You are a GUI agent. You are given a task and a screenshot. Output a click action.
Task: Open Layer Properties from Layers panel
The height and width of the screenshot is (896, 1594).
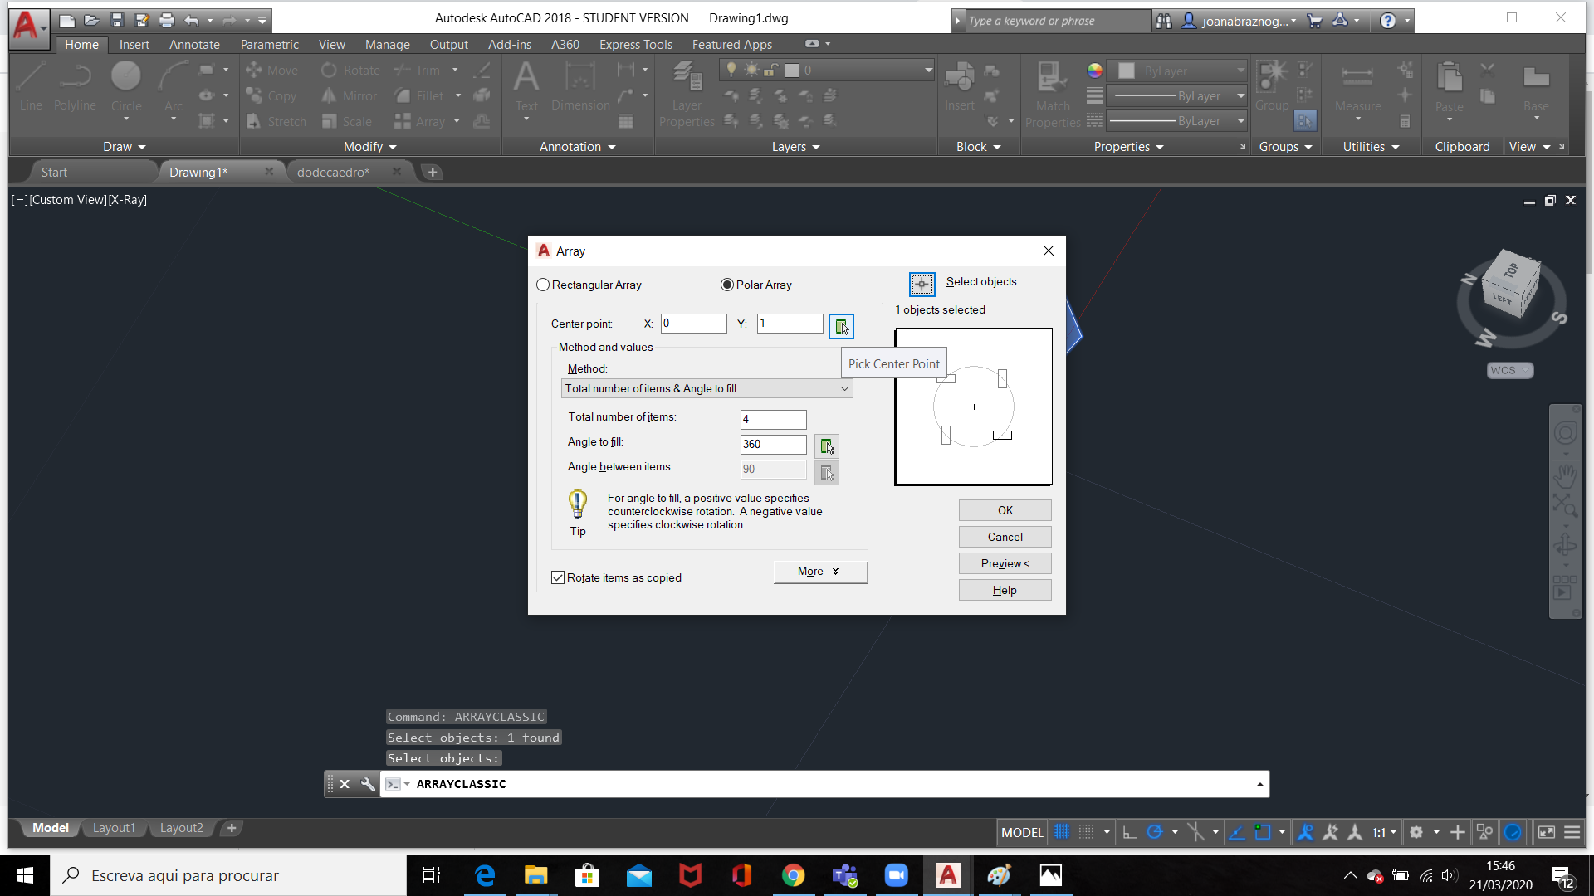687,94
